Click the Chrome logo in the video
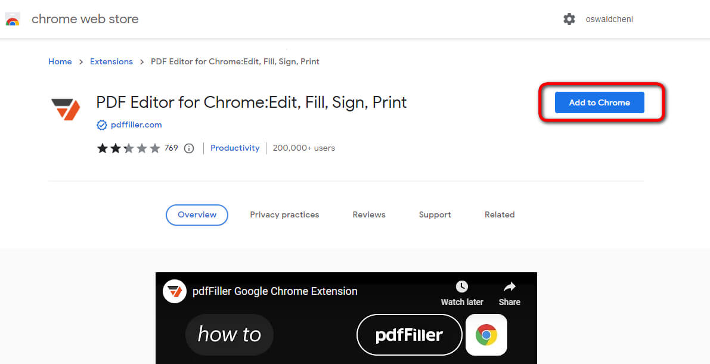710x364 pixels. click(486, 335)
